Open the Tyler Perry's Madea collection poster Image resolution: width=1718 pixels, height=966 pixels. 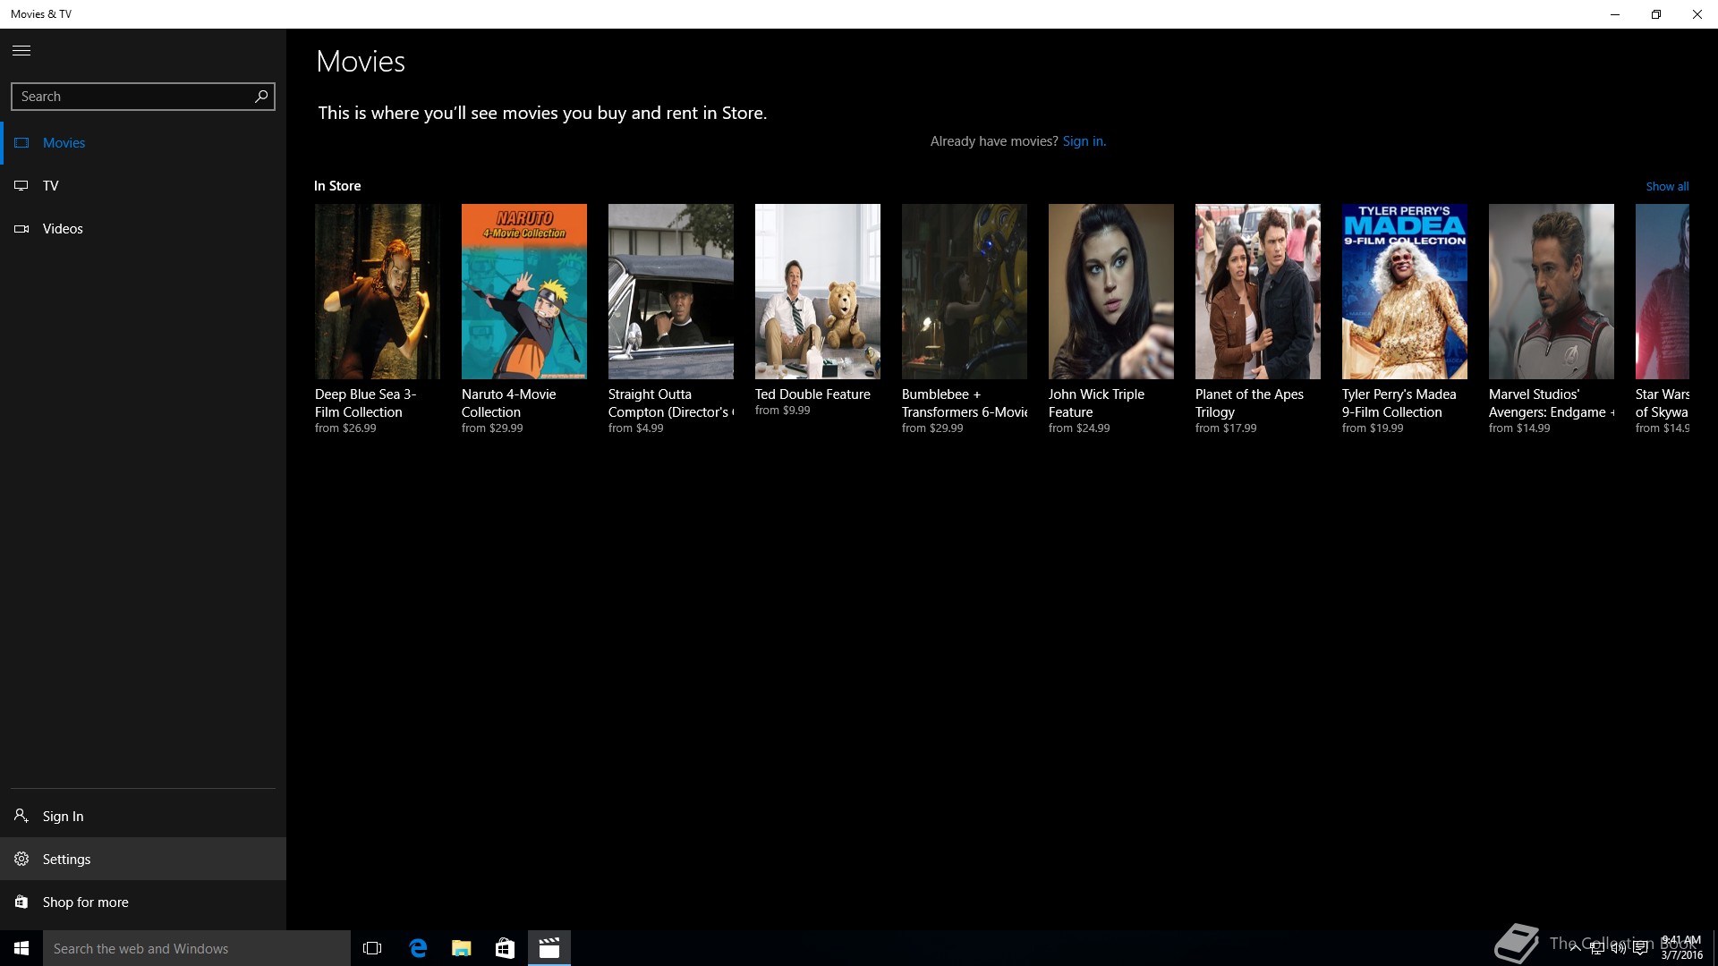tap(1404, 291)
